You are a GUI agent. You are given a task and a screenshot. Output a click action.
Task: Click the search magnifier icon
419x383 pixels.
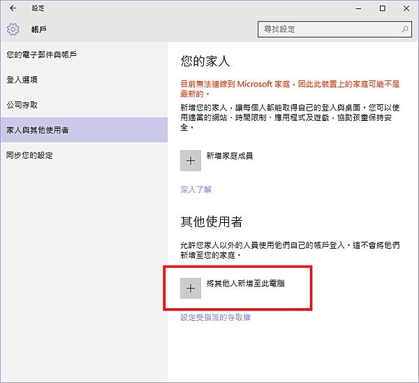[x=405, y=29]
